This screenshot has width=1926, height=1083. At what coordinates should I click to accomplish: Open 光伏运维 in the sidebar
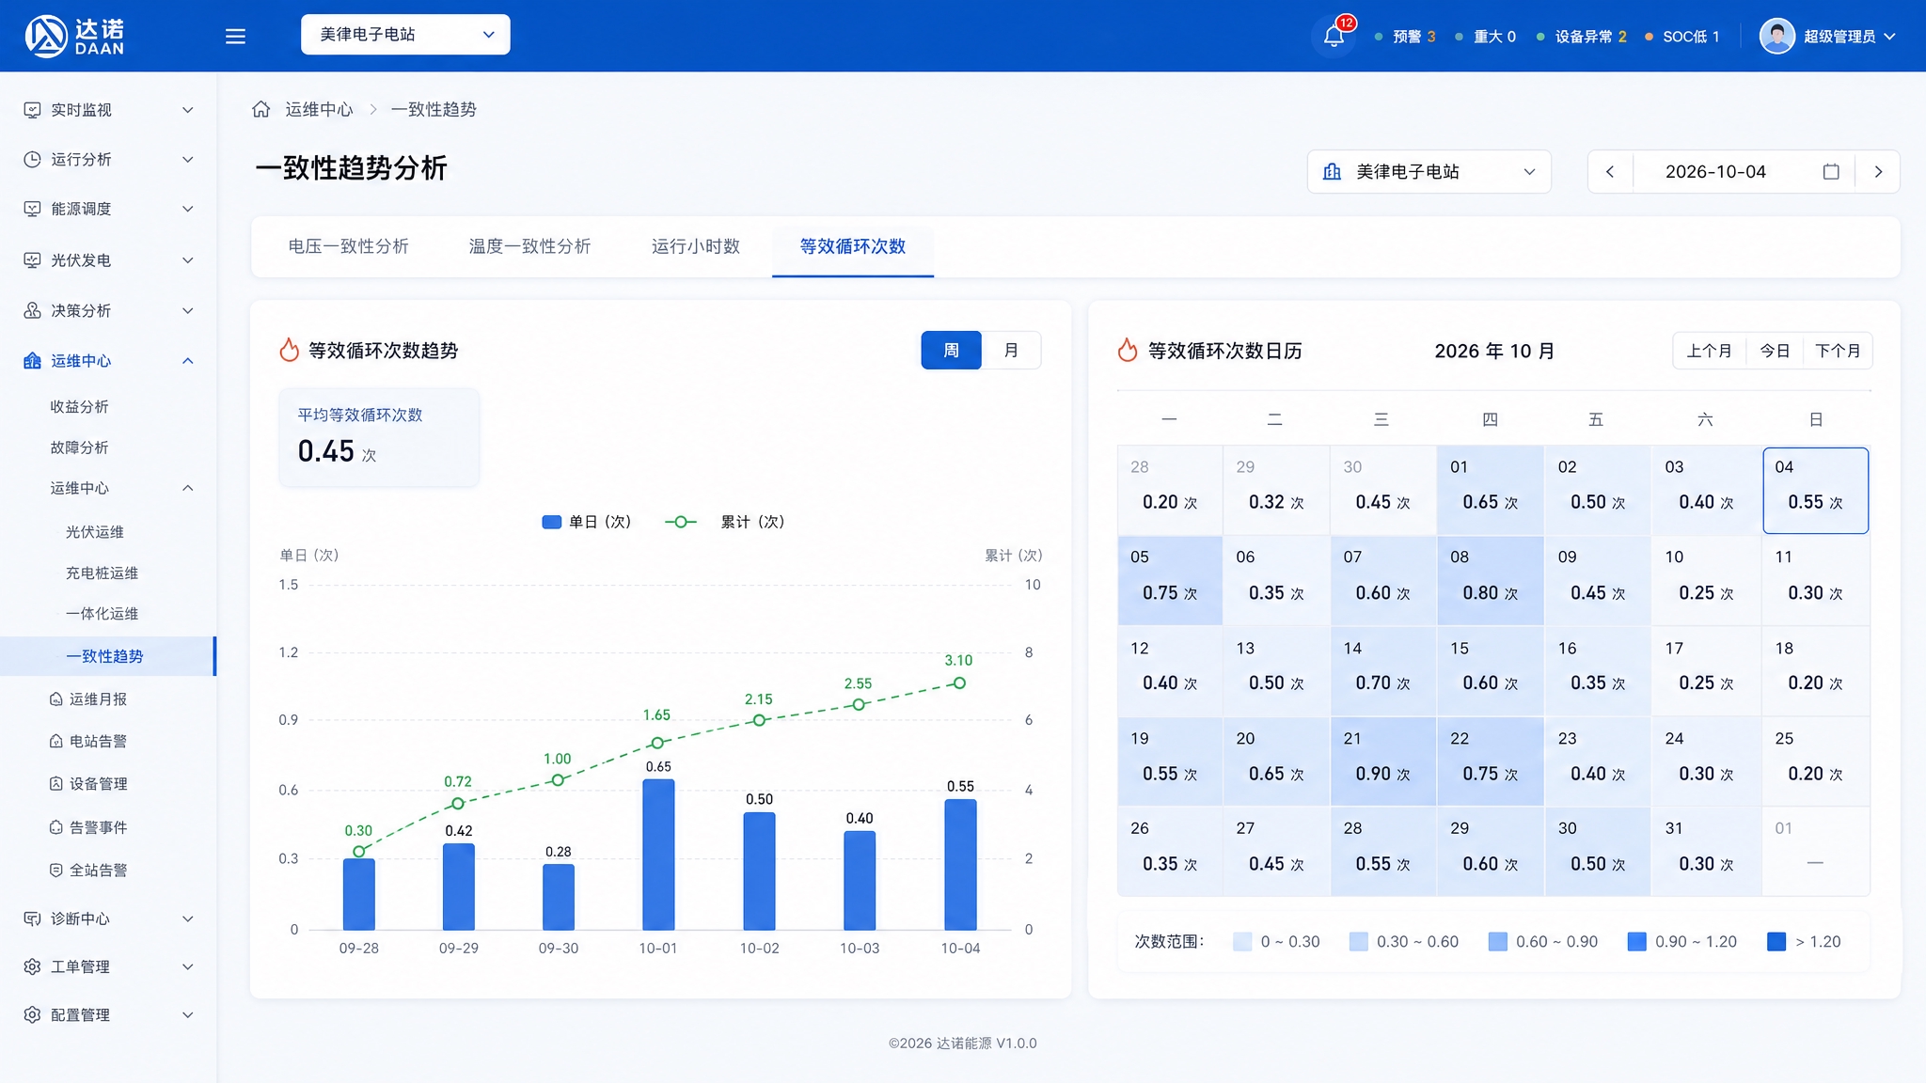[x=94, y=532]
